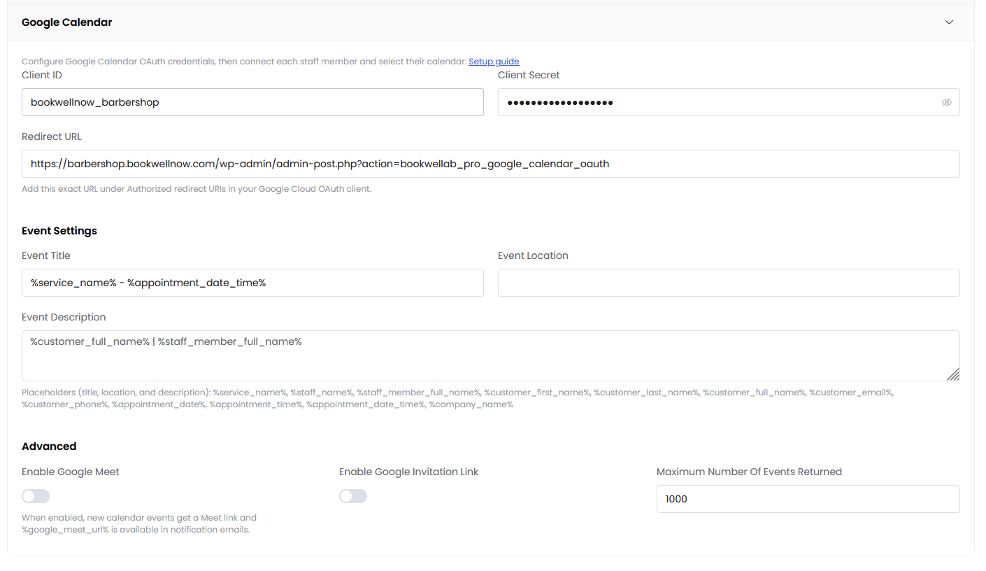Click the Configure Google Calendar OAuth description
The height and width of the screenshot is (571, 986).
click(x=244, y=62)
